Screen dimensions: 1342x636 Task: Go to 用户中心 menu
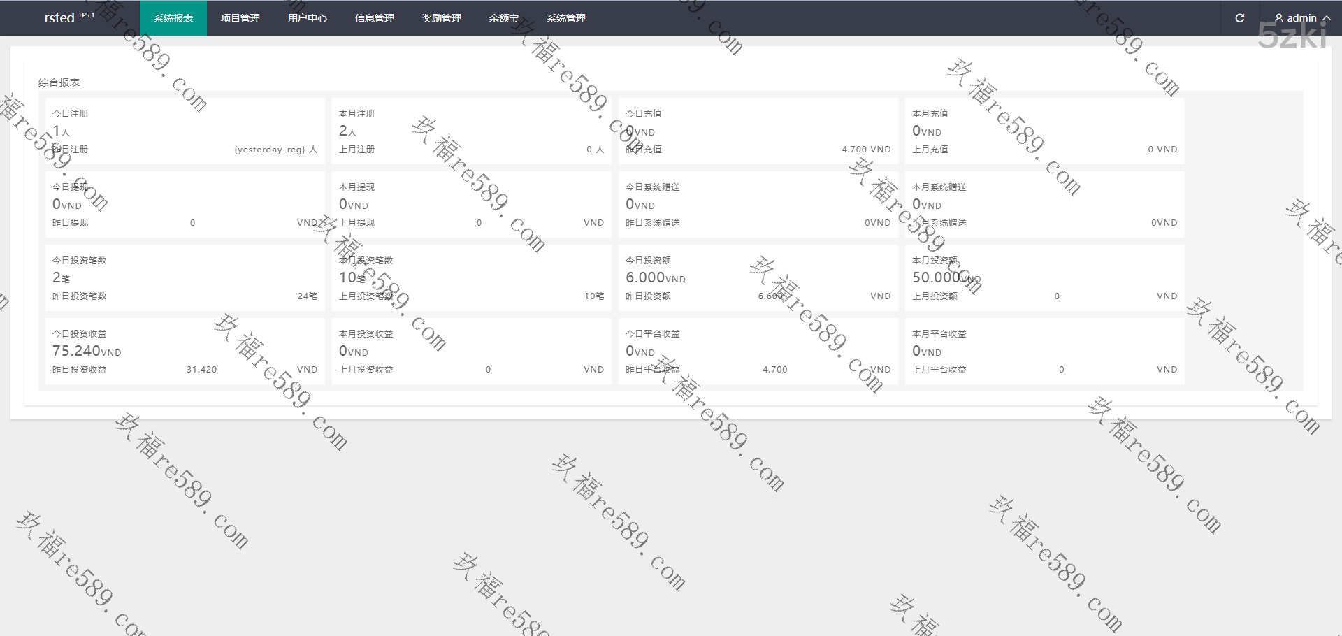308,18
